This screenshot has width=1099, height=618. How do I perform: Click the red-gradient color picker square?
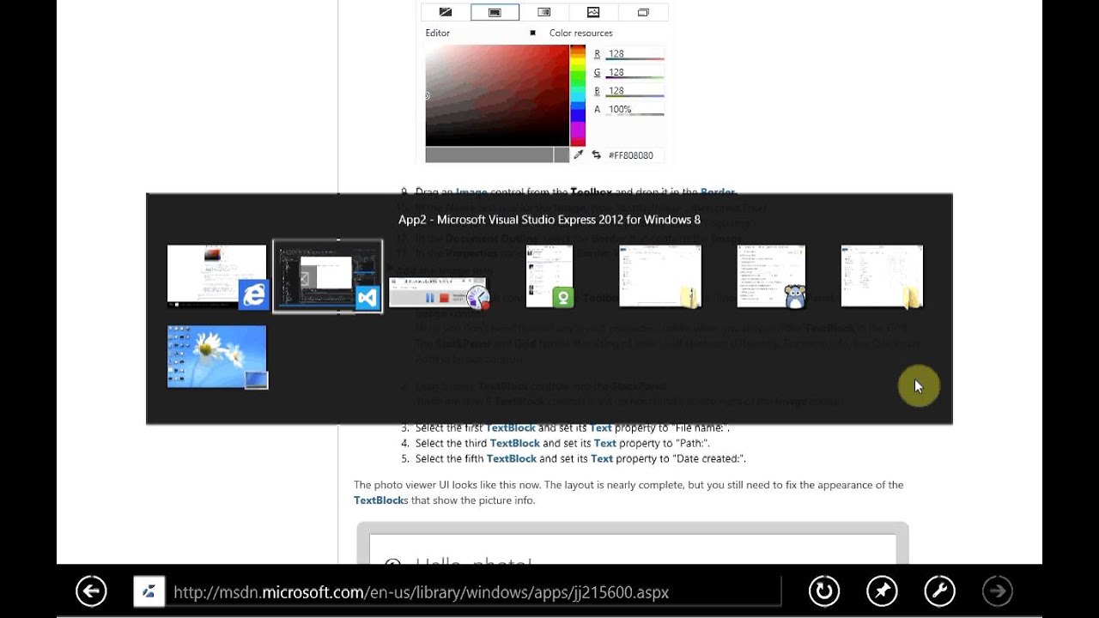(497, 95)
